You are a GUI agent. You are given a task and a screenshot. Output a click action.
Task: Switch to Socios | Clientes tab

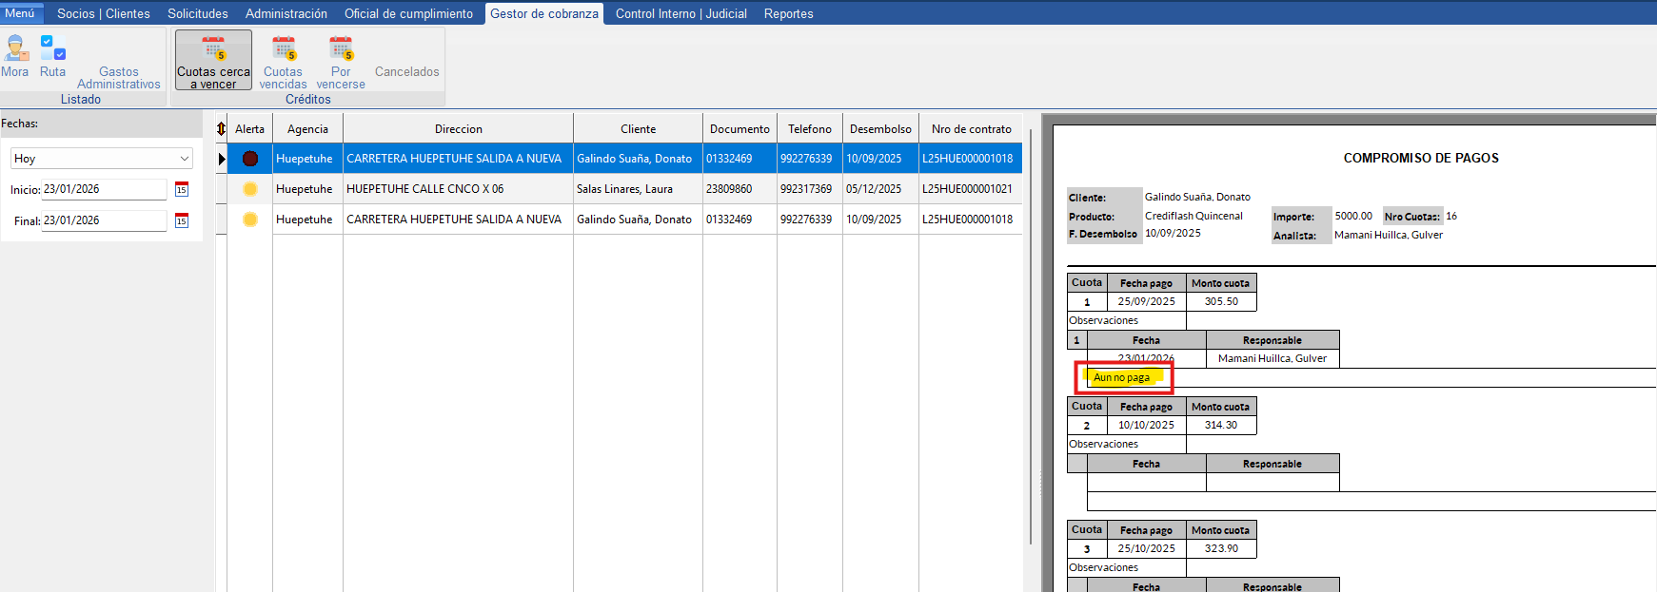[x=103, y=13]
